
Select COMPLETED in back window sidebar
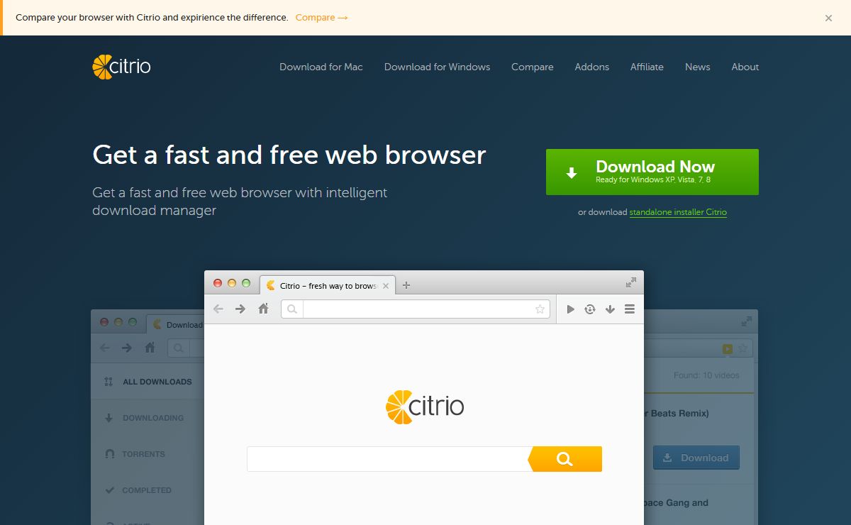coord(148,490)
